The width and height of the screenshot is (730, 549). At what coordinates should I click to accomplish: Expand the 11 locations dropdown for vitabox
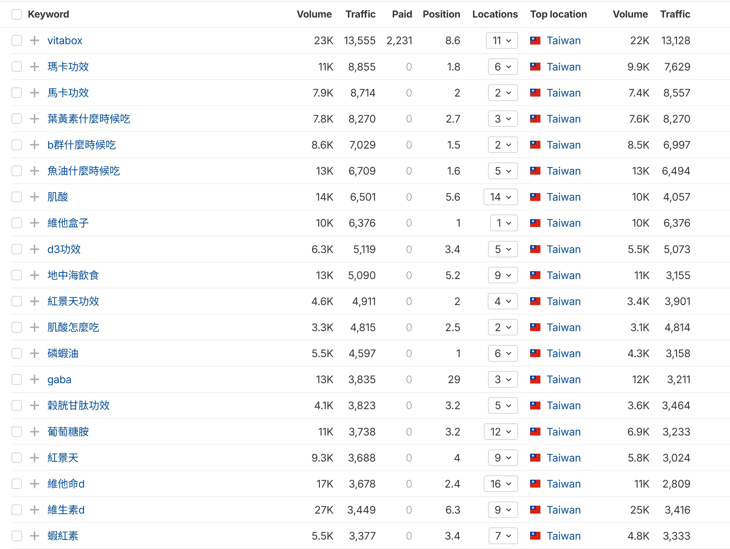pos(501,40)
